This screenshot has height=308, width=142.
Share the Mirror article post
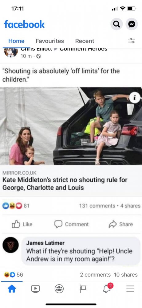120,224
